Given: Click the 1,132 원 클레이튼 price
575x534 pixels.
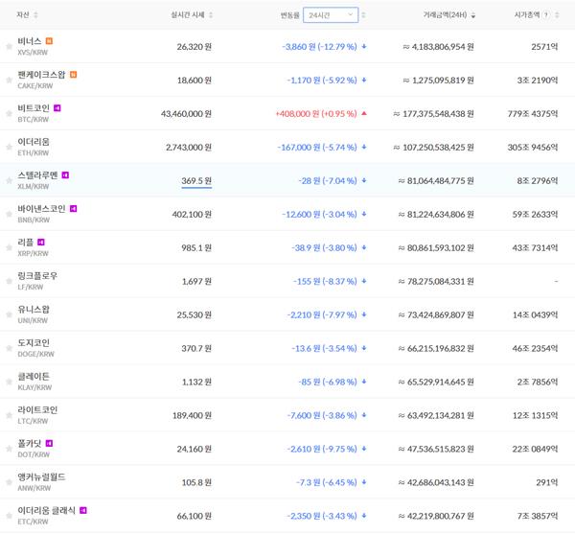Looking at the screenshot, I should coord(196,382).
